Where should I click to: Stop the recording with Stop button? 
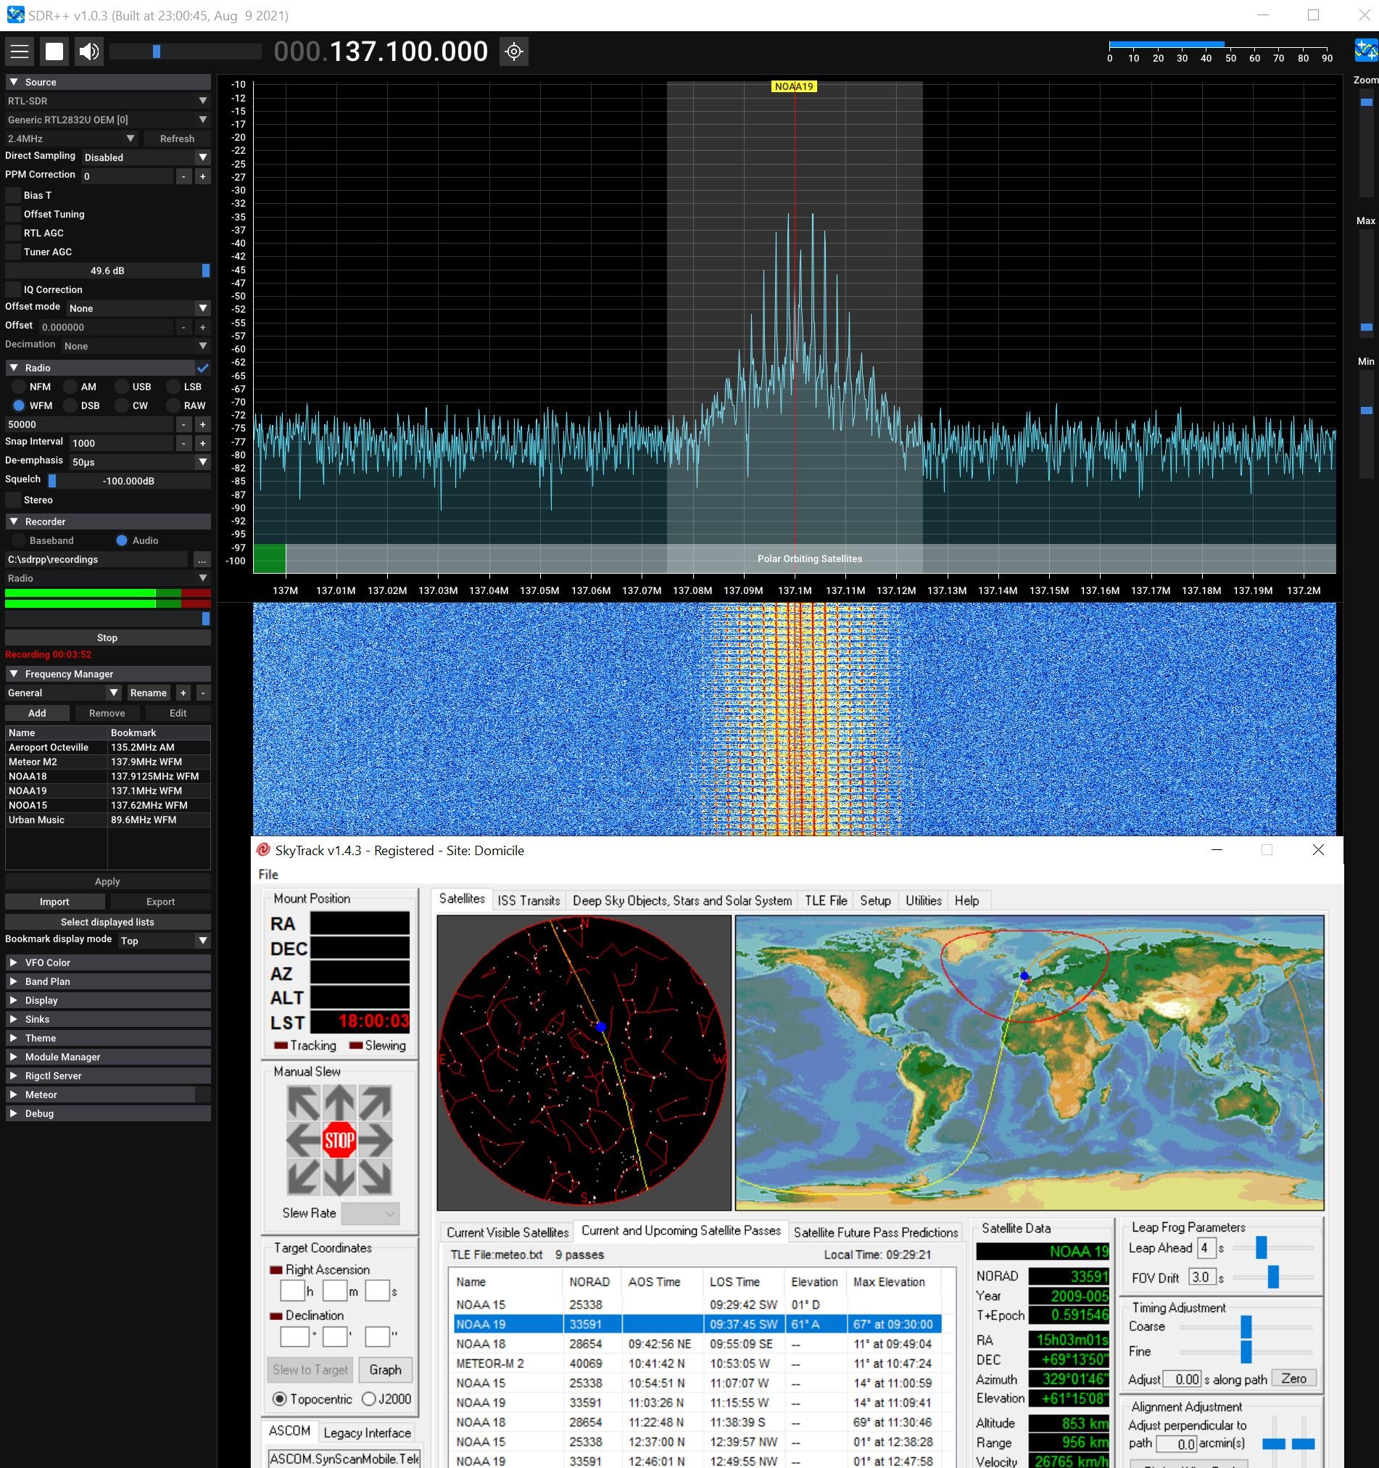pos(108,638)
